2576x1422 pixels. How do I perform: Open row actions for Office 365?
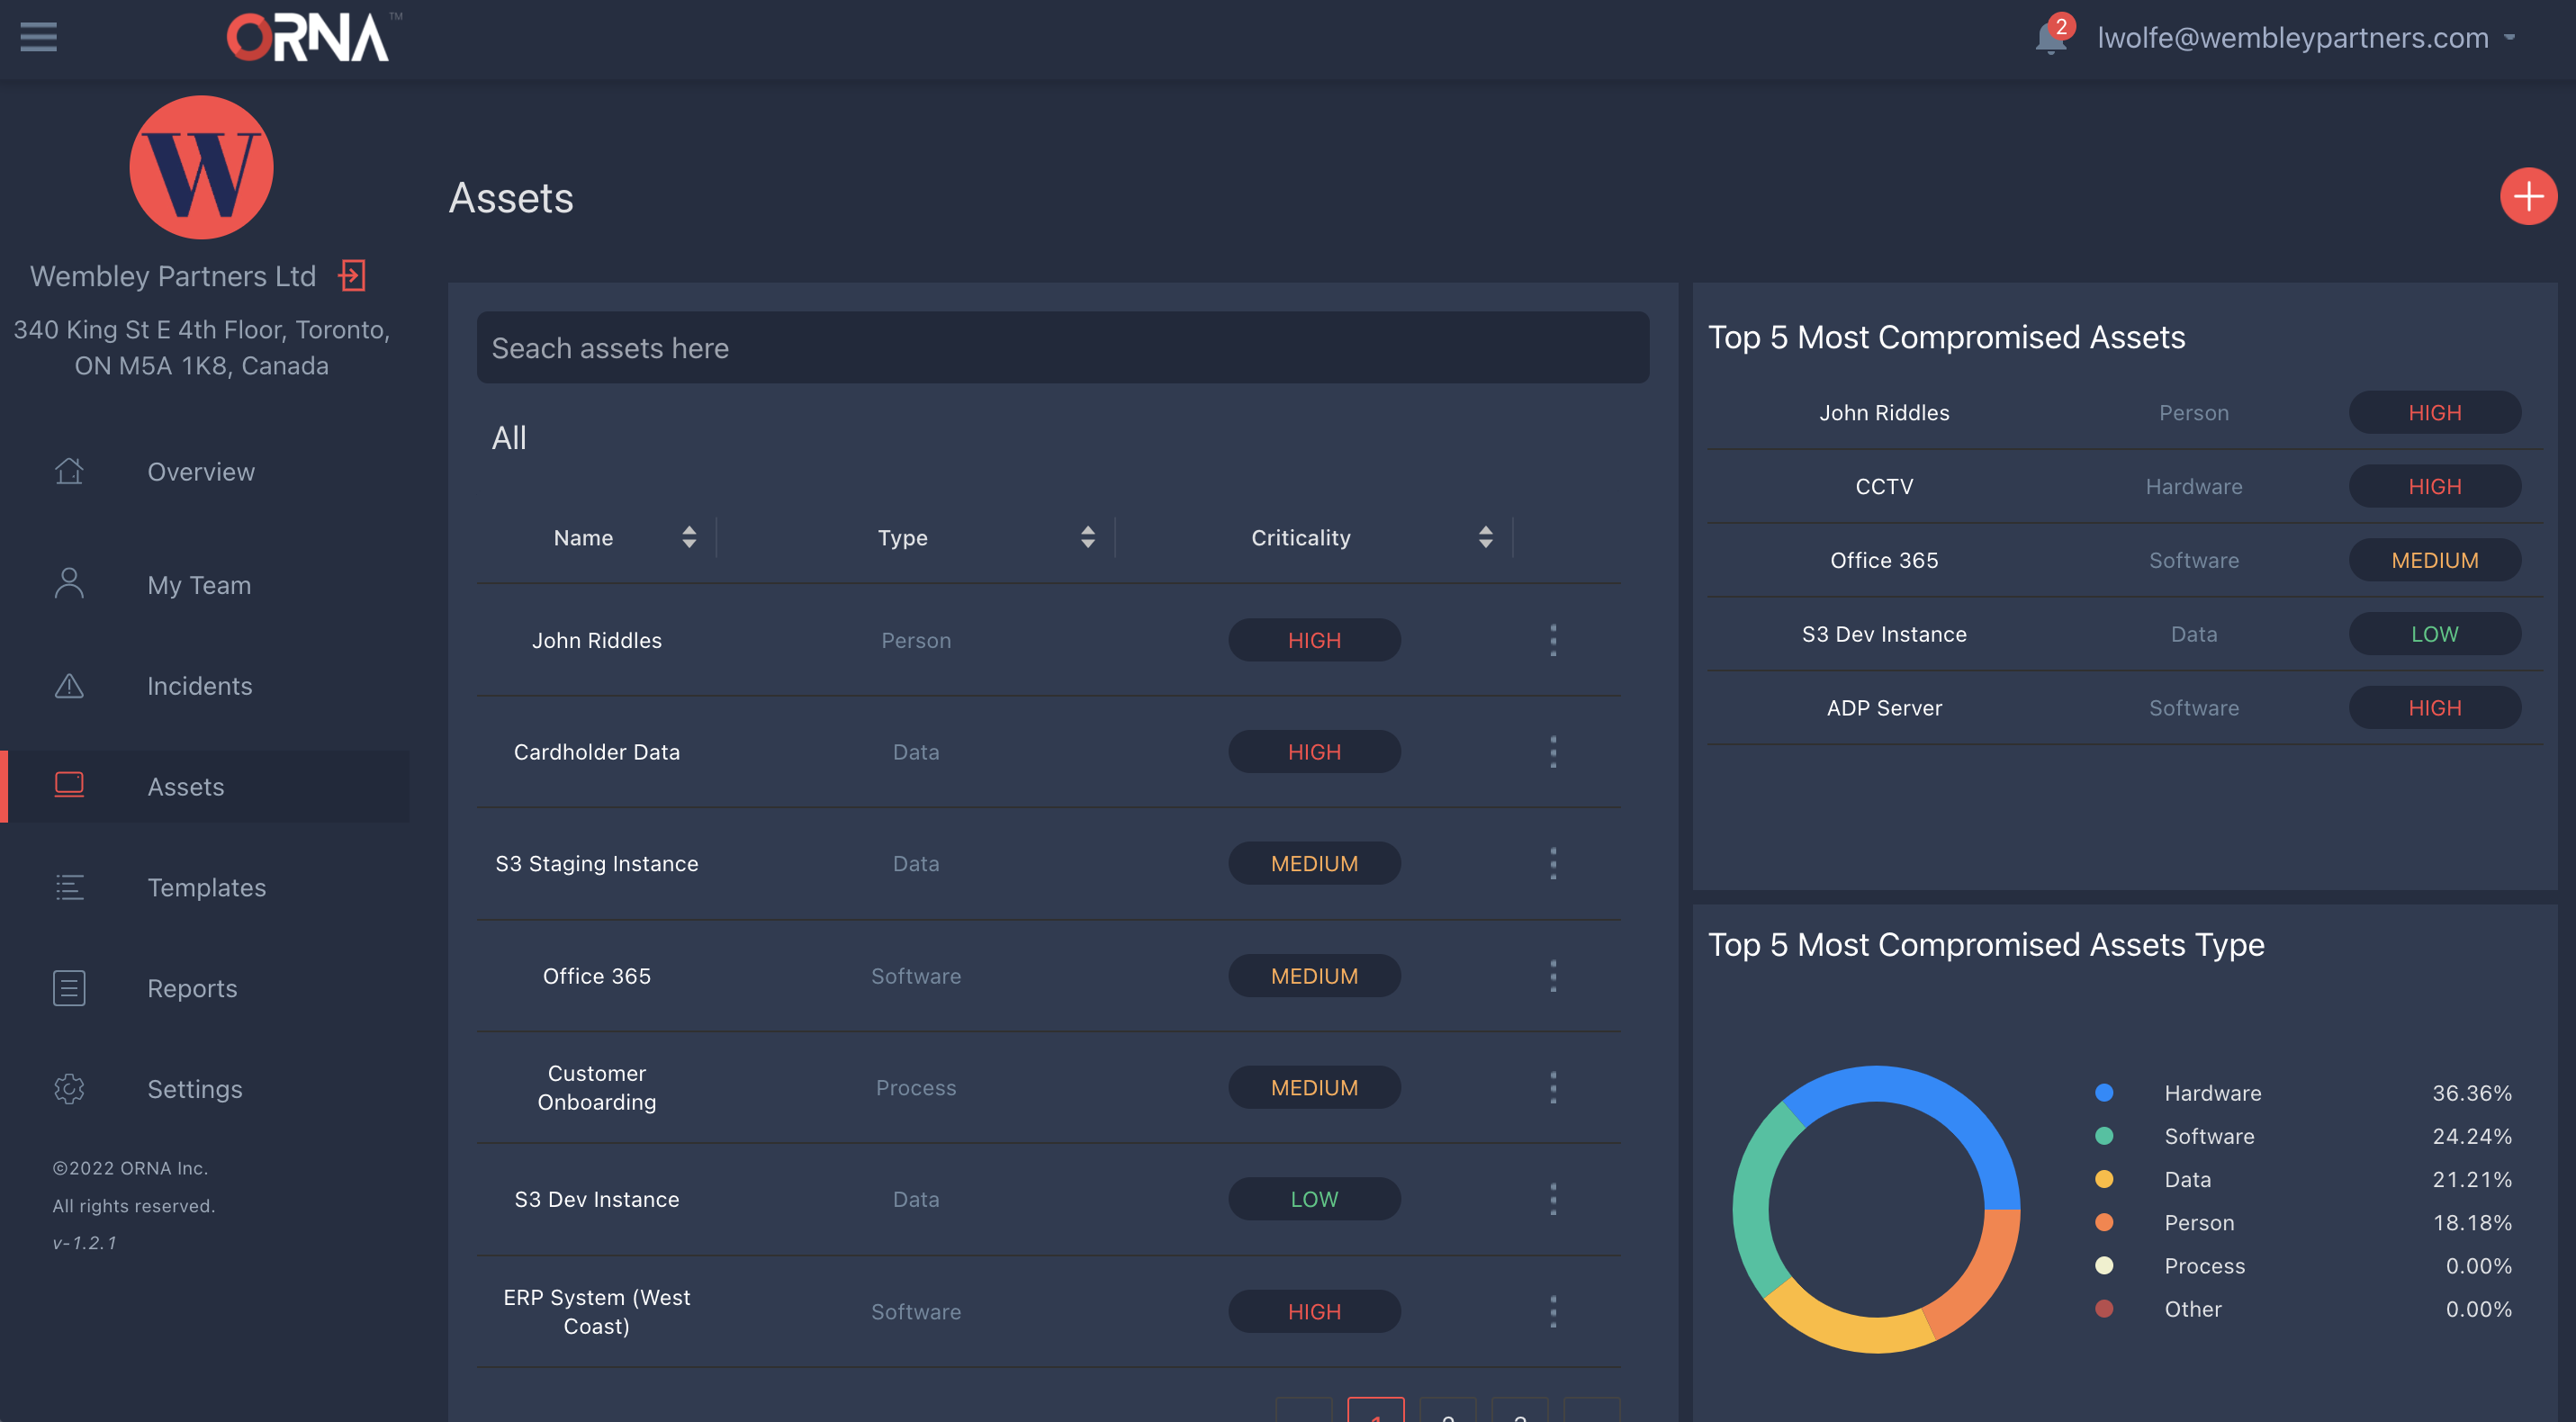[x=1553, y=975]
